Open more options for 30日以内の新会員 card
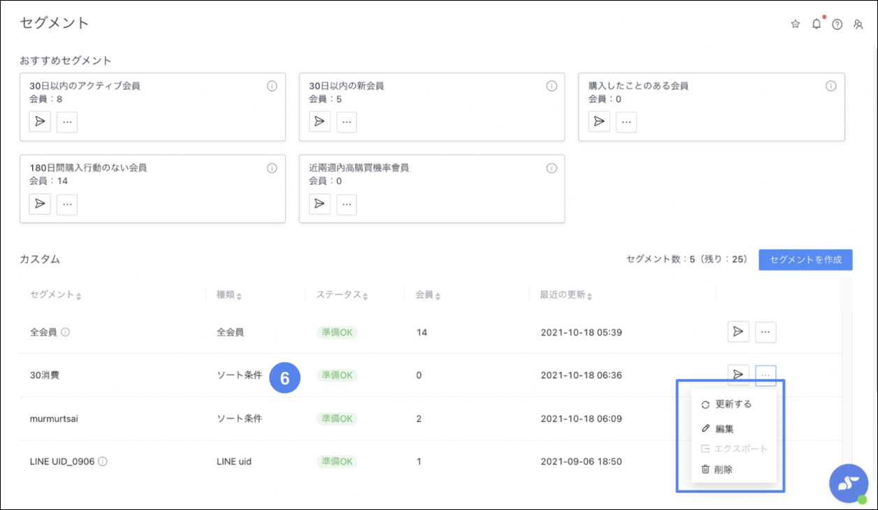Image resolution: width=878 pixels, height=510 pixels. pyautogui.click(x=346, y=121)
